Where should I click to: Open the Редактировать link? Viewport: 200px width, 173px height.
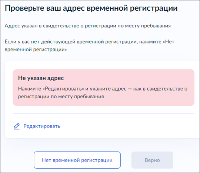[x=42, y=126]
